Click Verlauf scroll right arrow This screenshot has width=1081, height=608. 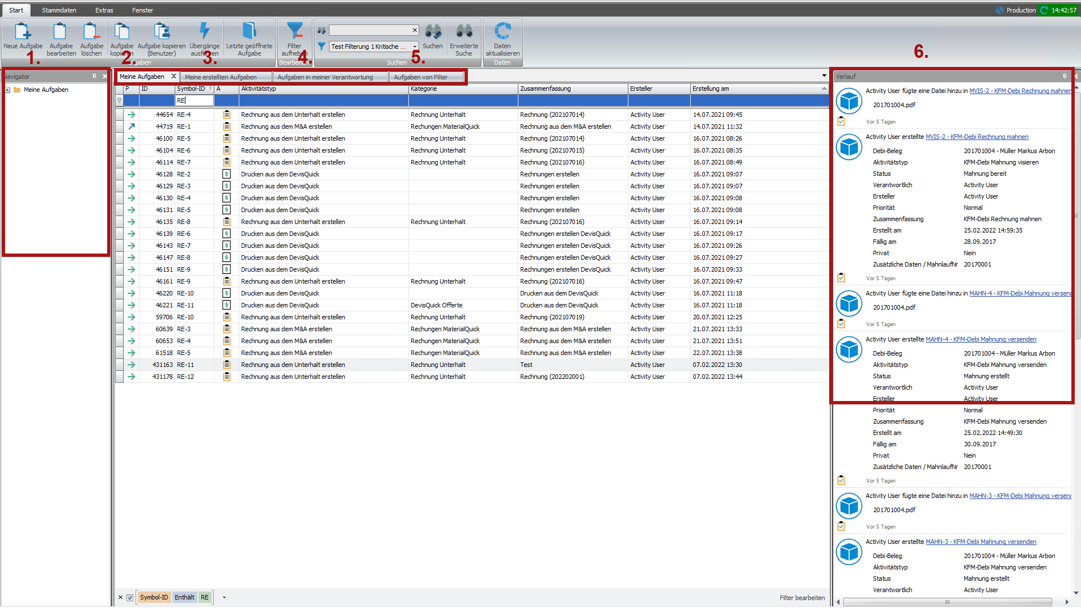[x=1066, y=602]
